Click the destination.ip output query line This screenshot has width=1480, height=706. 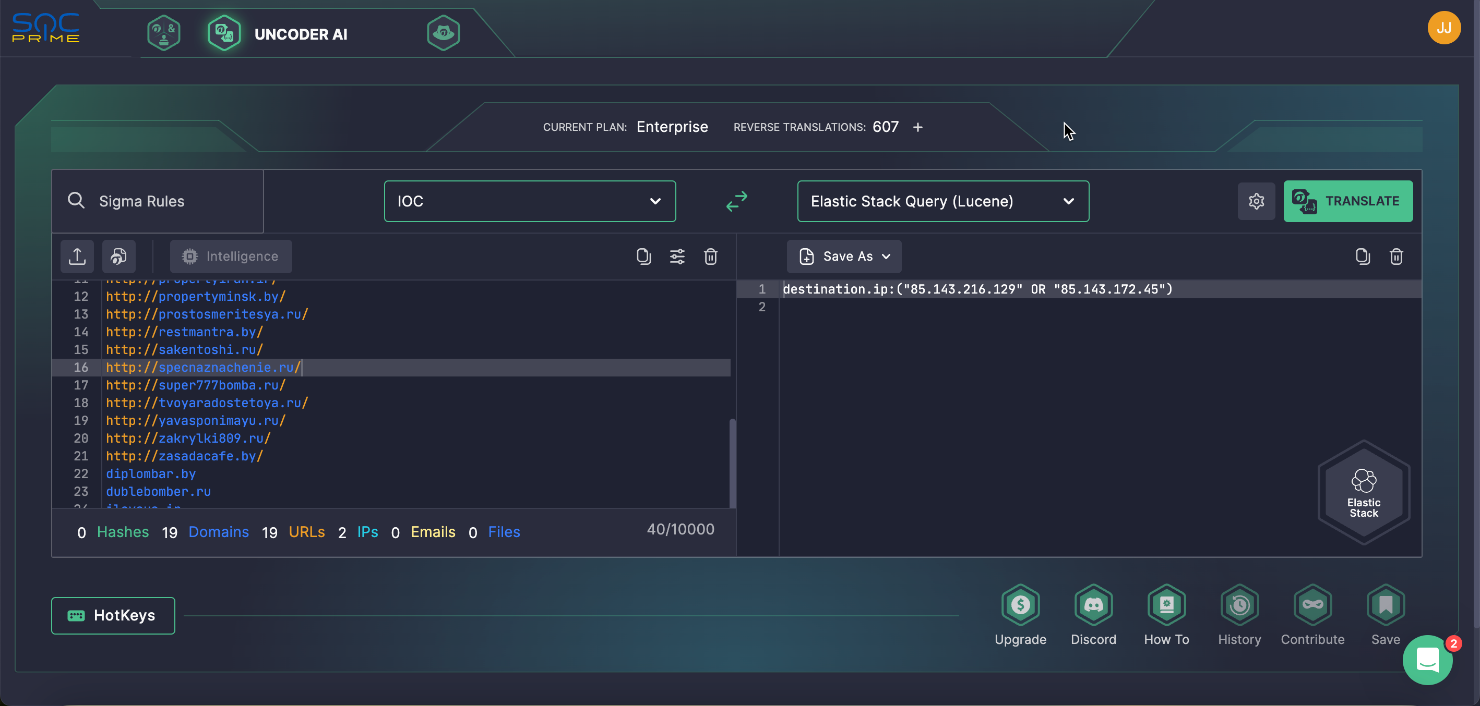(978, 289)
